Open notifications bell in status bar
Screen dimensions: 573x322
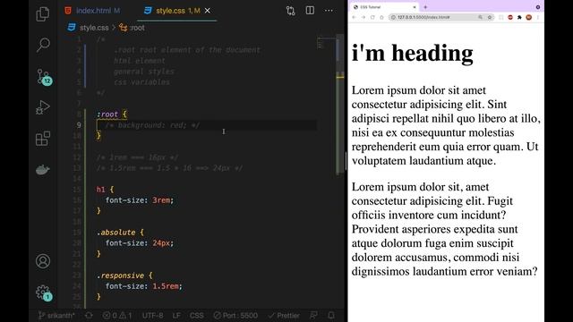pos(331,316)
